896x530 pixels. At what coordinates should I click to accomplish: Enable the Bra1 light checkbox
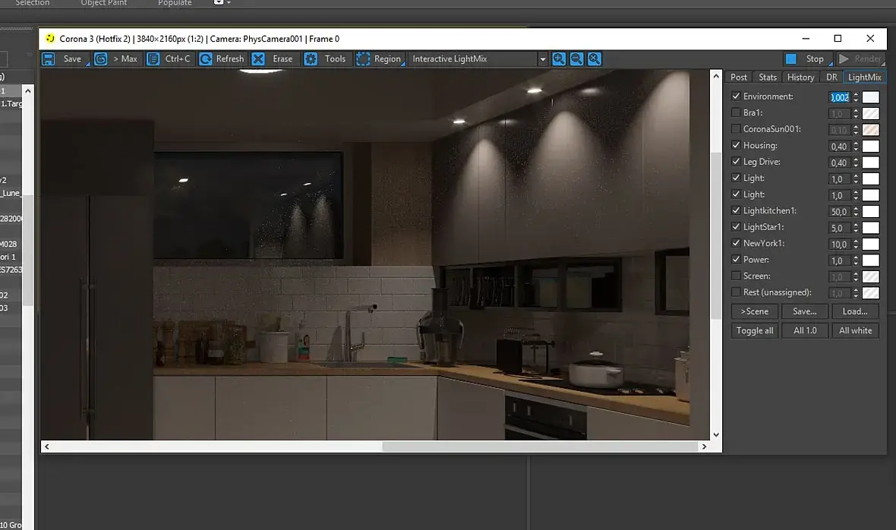pos(736,112)
